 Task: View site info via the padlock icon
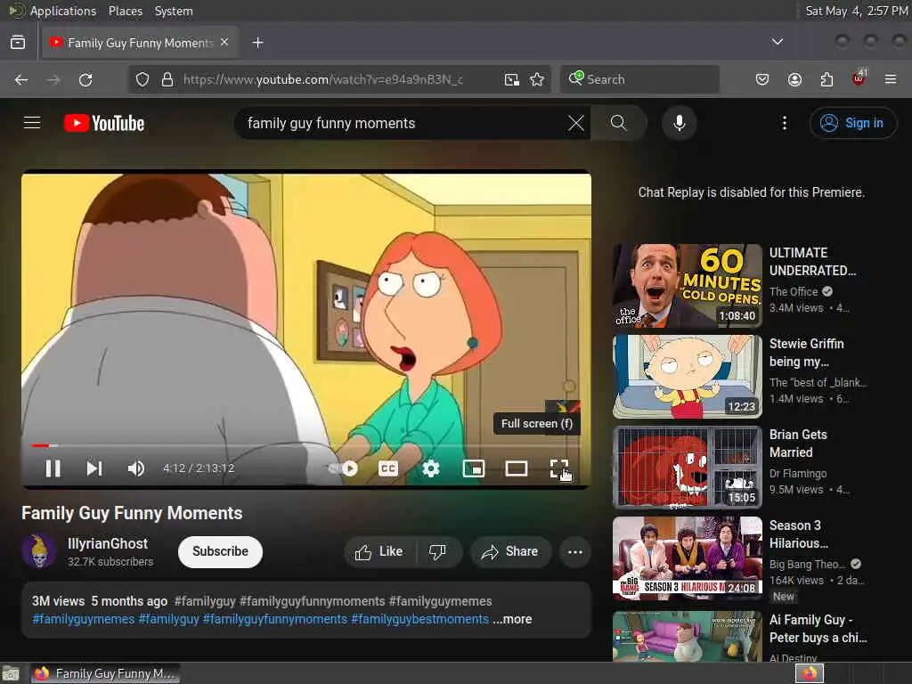(167, 79)
